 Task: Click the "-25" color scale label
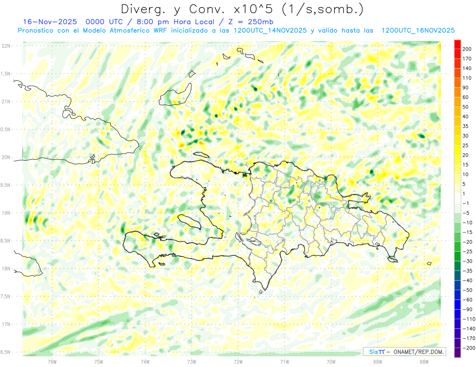468,251
